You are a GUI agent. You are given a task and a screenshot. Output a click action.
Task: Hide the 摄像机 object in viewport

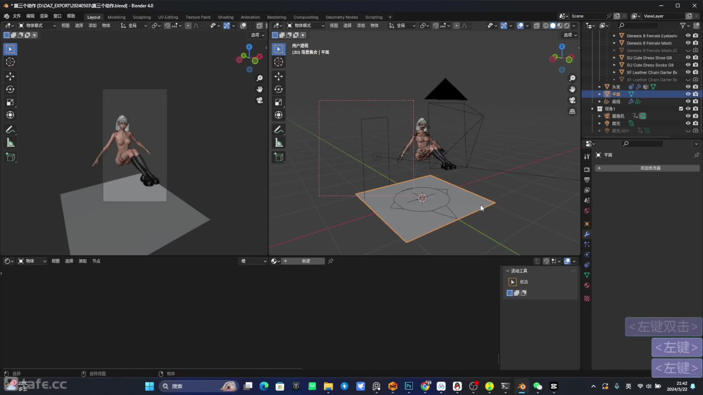point(688,116)
